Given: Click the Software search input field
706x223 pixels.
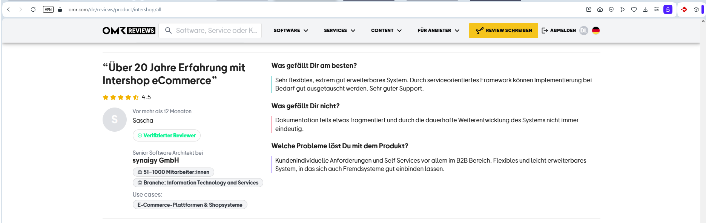Looking at the screenshot, I should [216, 31].
